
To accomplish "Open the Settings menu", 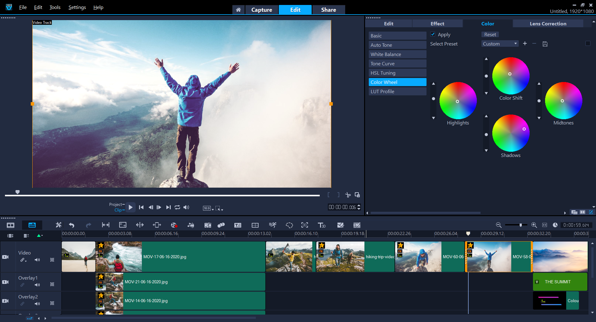I will pos(77,7).
